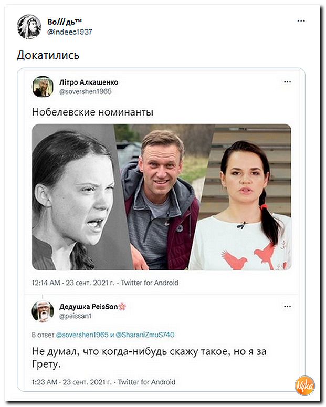Click the @peissan1 handle
Image resolution: width=326 pixels, height=407 pixels.
tap(75, 316)
